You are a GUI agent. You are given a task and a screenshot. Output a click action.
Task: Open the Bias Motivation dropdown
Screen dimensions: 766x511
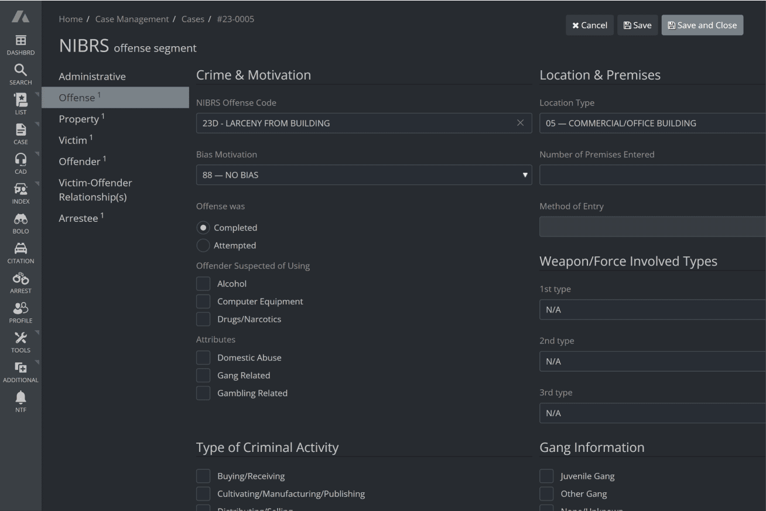point(364,174)
